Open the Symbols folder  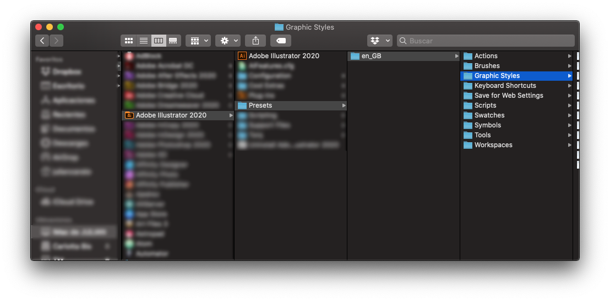click(516, 125)
